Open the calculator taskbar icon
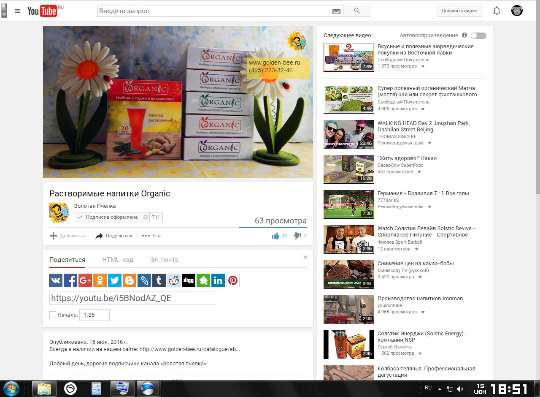The image size is (540, 397). [97, 388]
